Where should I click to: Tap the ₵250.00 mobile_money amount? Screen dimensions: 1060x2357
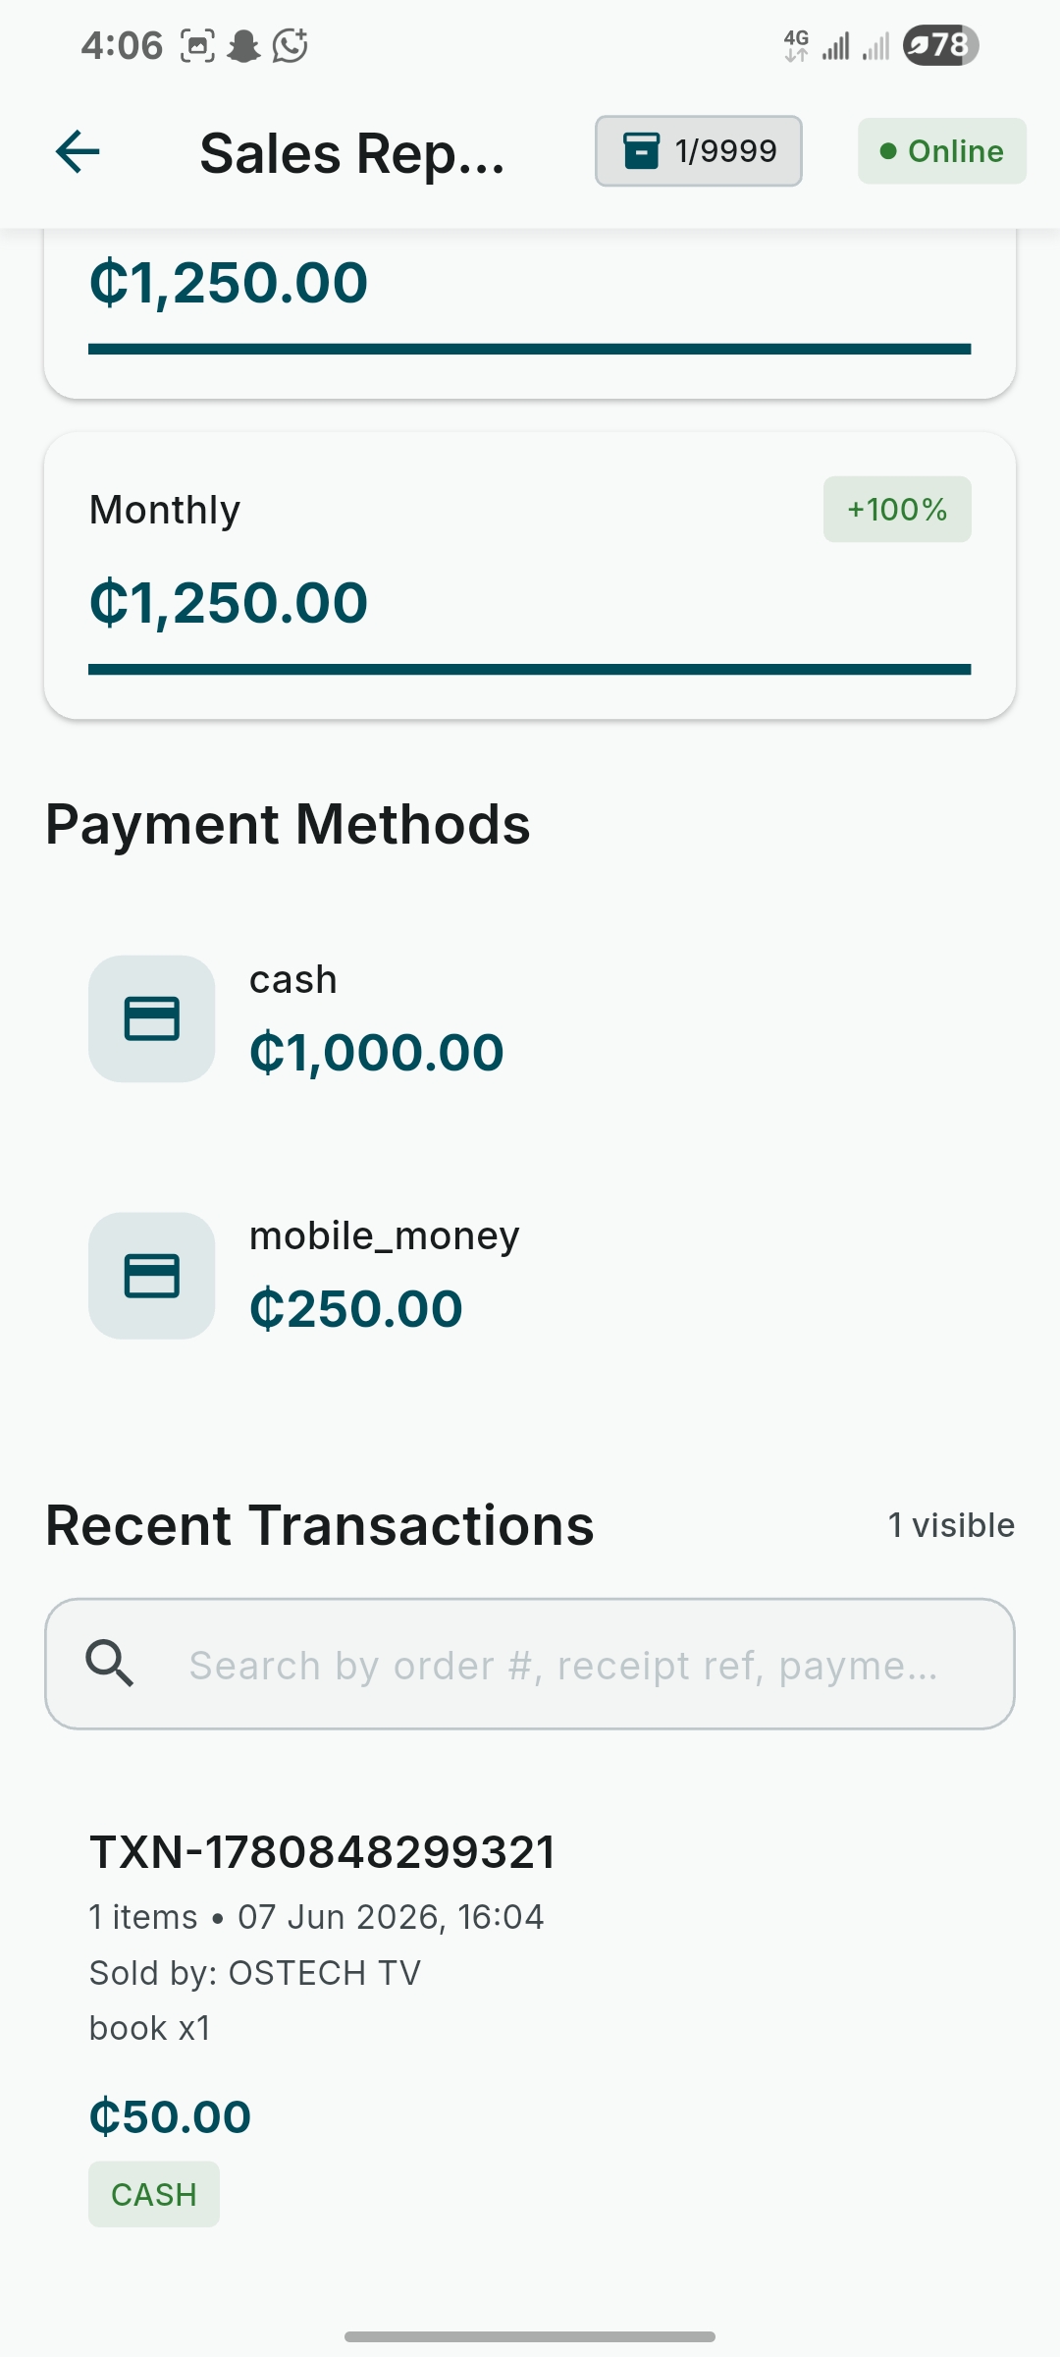pos(356,1309)
